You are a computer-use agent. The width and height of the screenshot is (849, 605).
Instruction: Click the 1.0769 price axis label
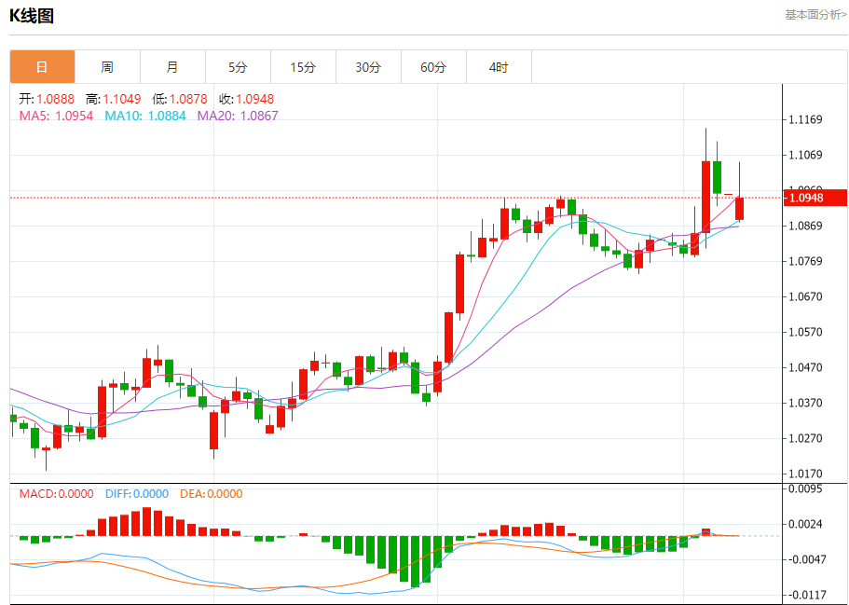point(806,262)
